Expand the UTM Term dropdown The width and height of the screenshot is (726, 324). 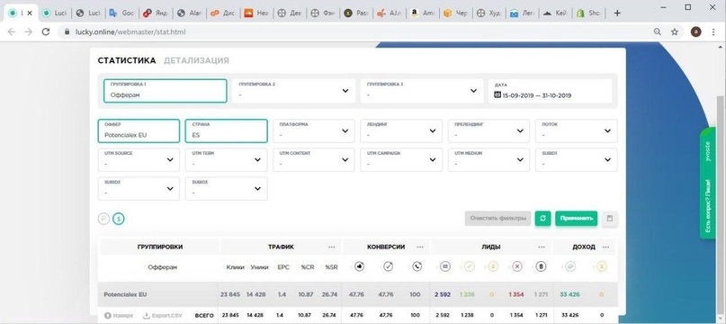226,159
